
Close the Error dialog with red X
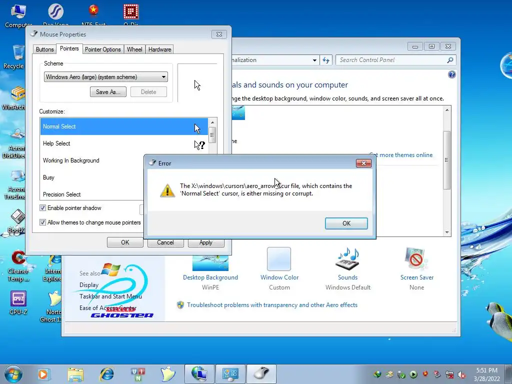click(363, 163)
